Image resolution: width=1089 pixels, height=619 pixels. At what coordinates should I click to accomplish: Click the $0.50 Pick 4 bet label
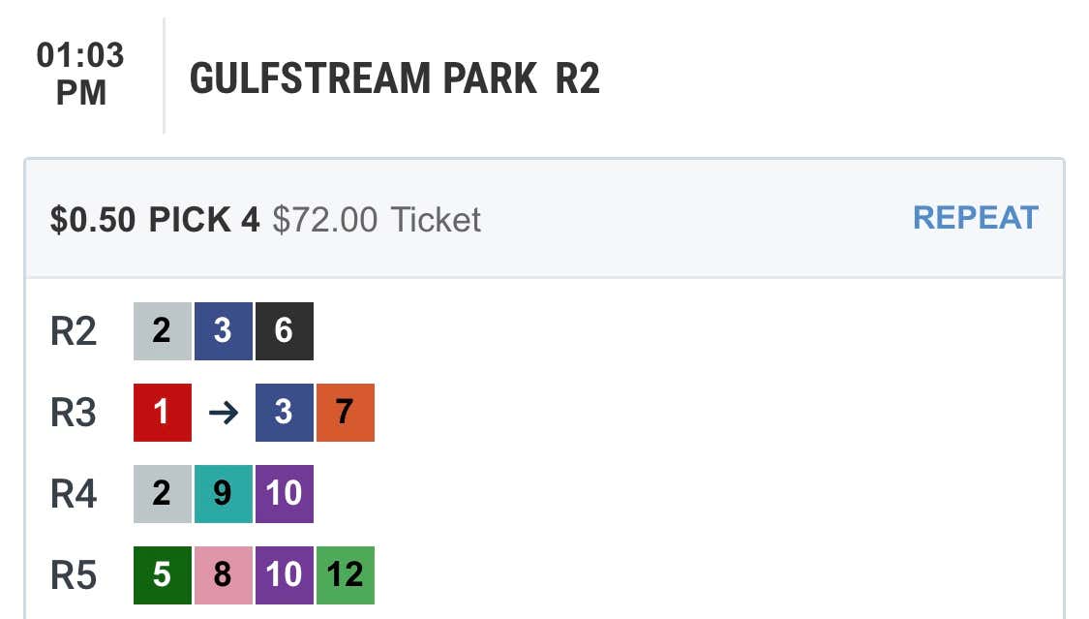tap(155, 220)
